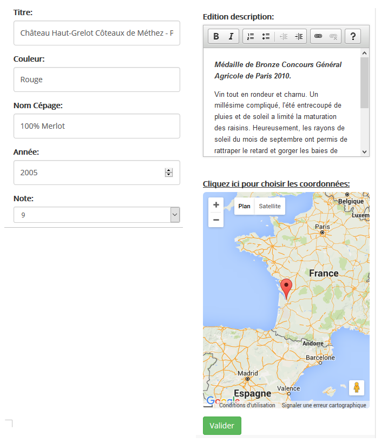Open the Conditions d'utilisation link

pos(247,405)
